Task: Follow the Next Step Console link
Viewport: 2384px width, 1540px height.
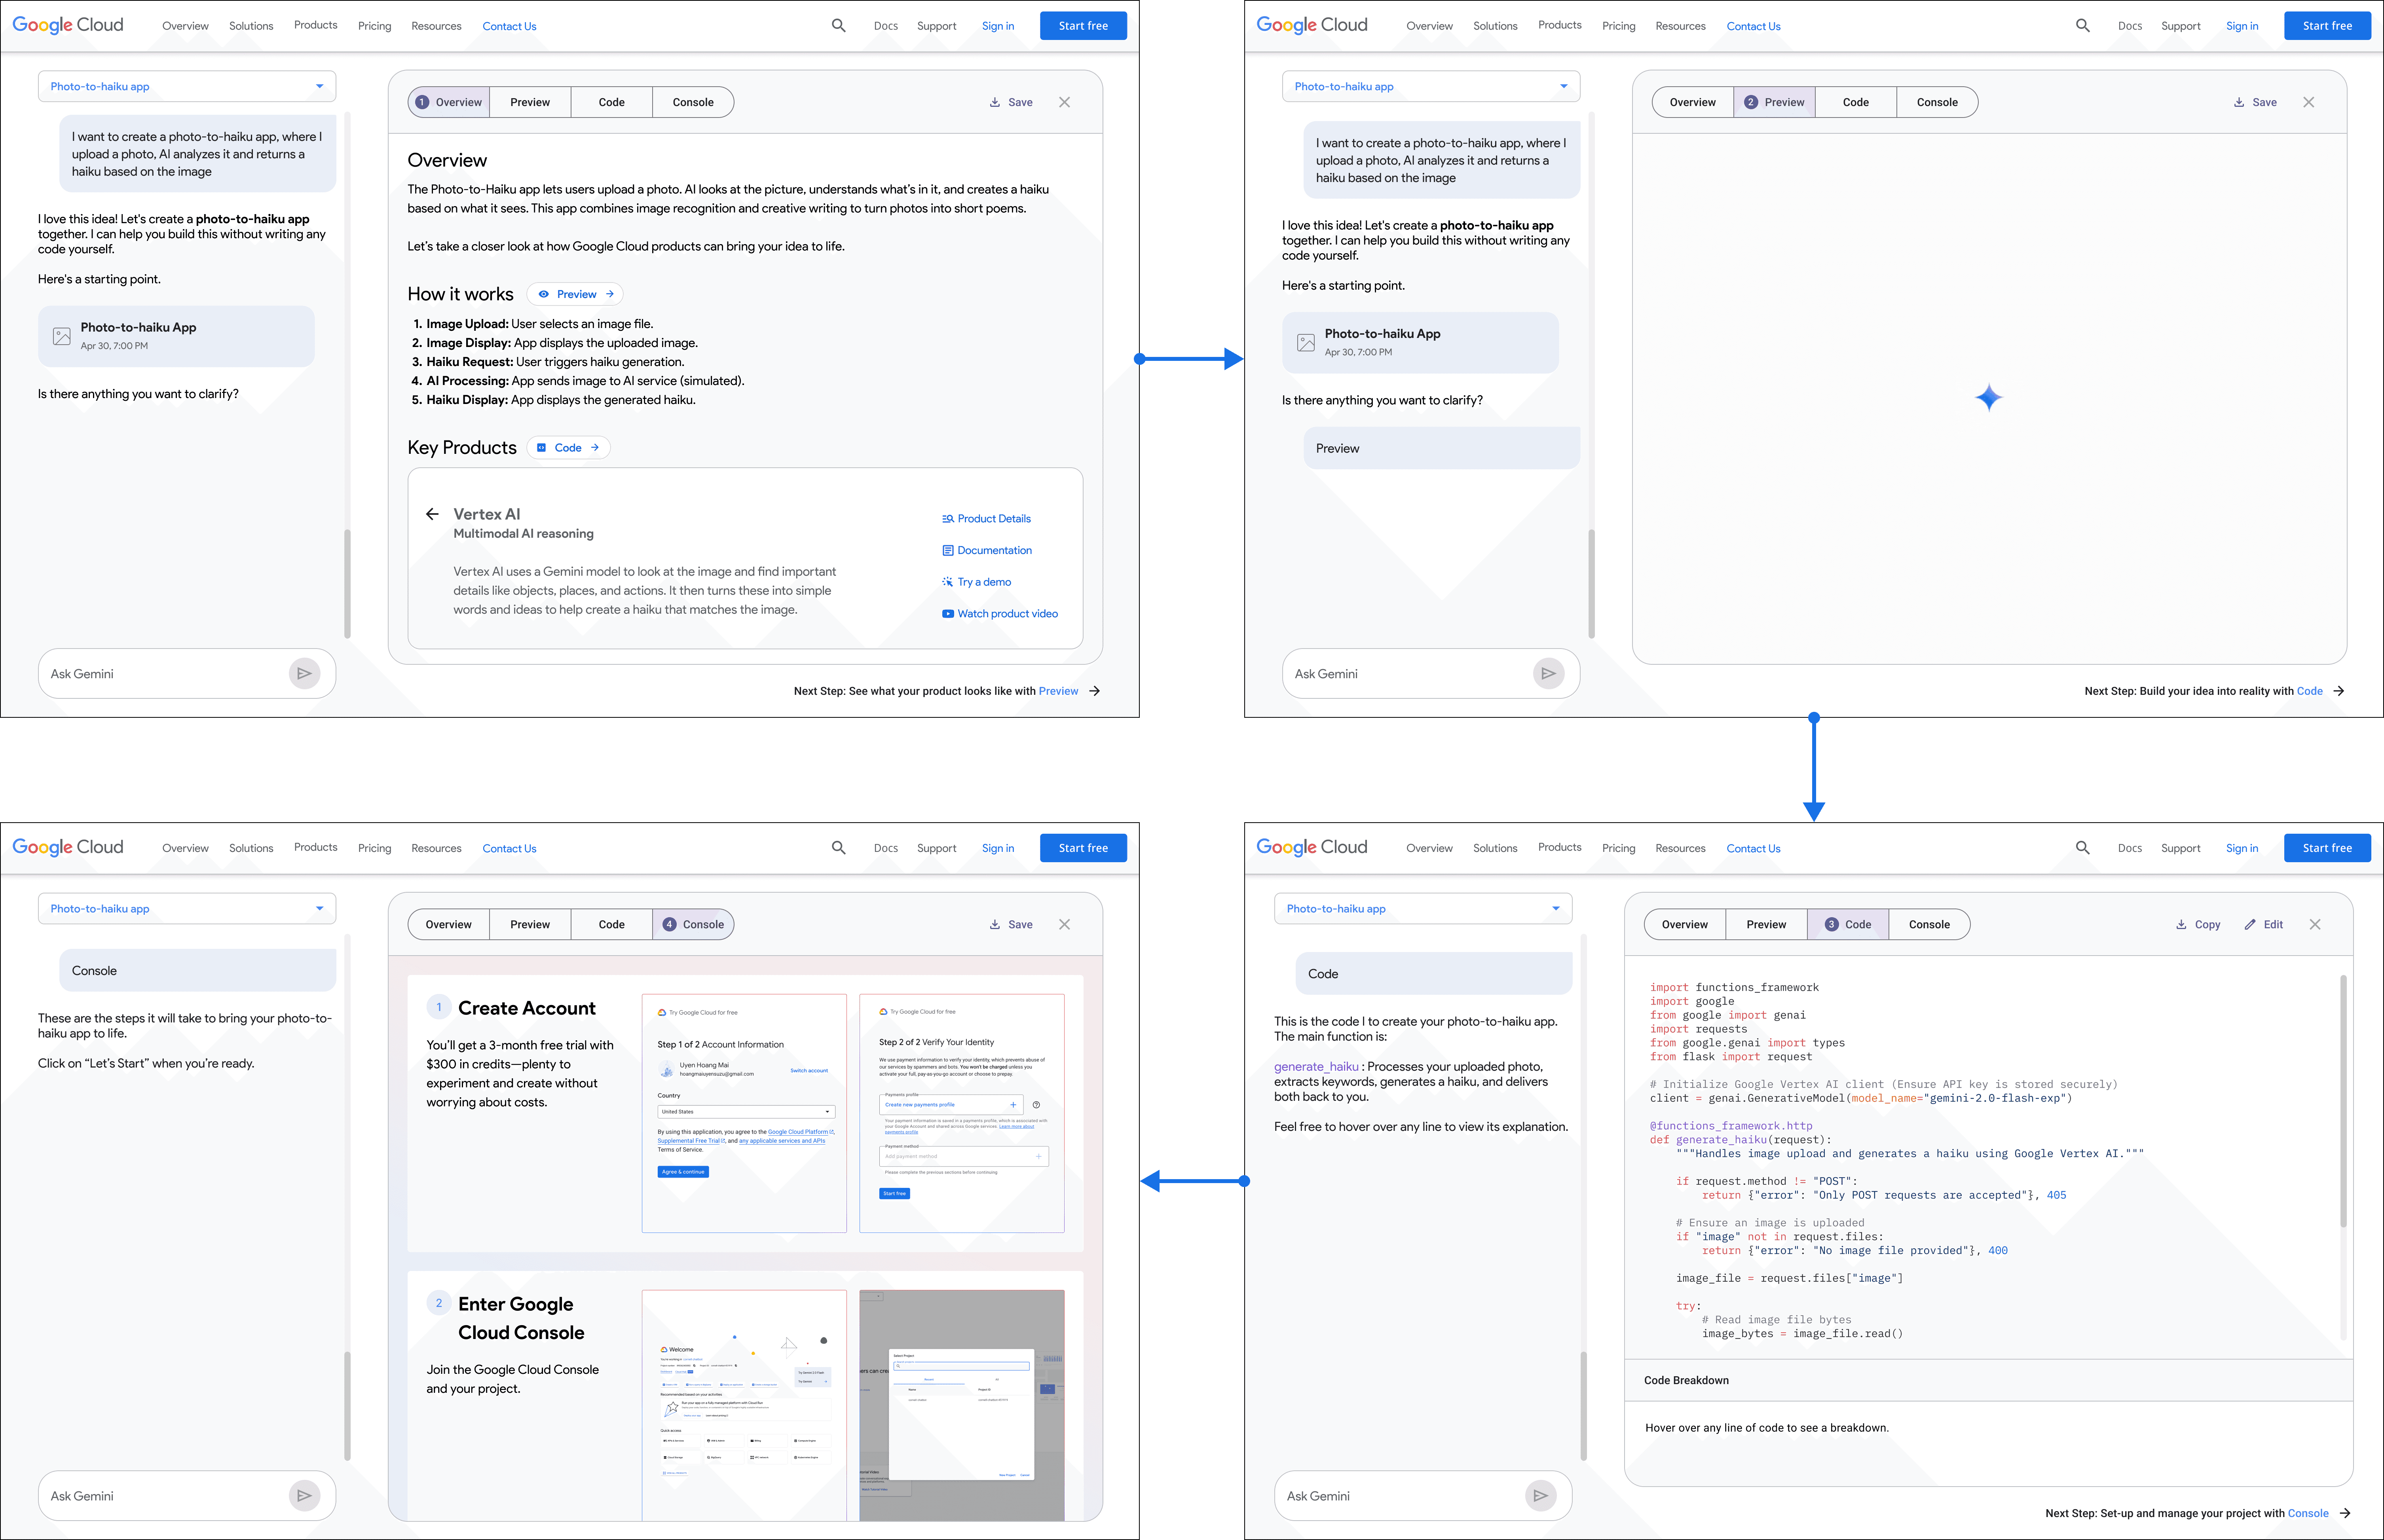Action: (x=2308, y=1513)
